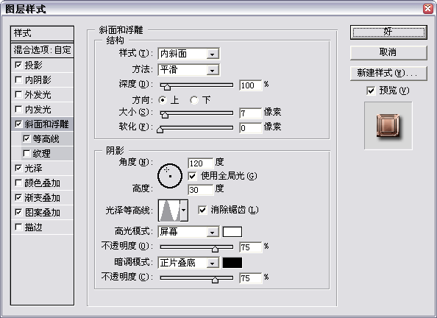Enable the 内阴影 inner shadow checkbox
This screenshot has height=318, width=437.
click(18, 79)
